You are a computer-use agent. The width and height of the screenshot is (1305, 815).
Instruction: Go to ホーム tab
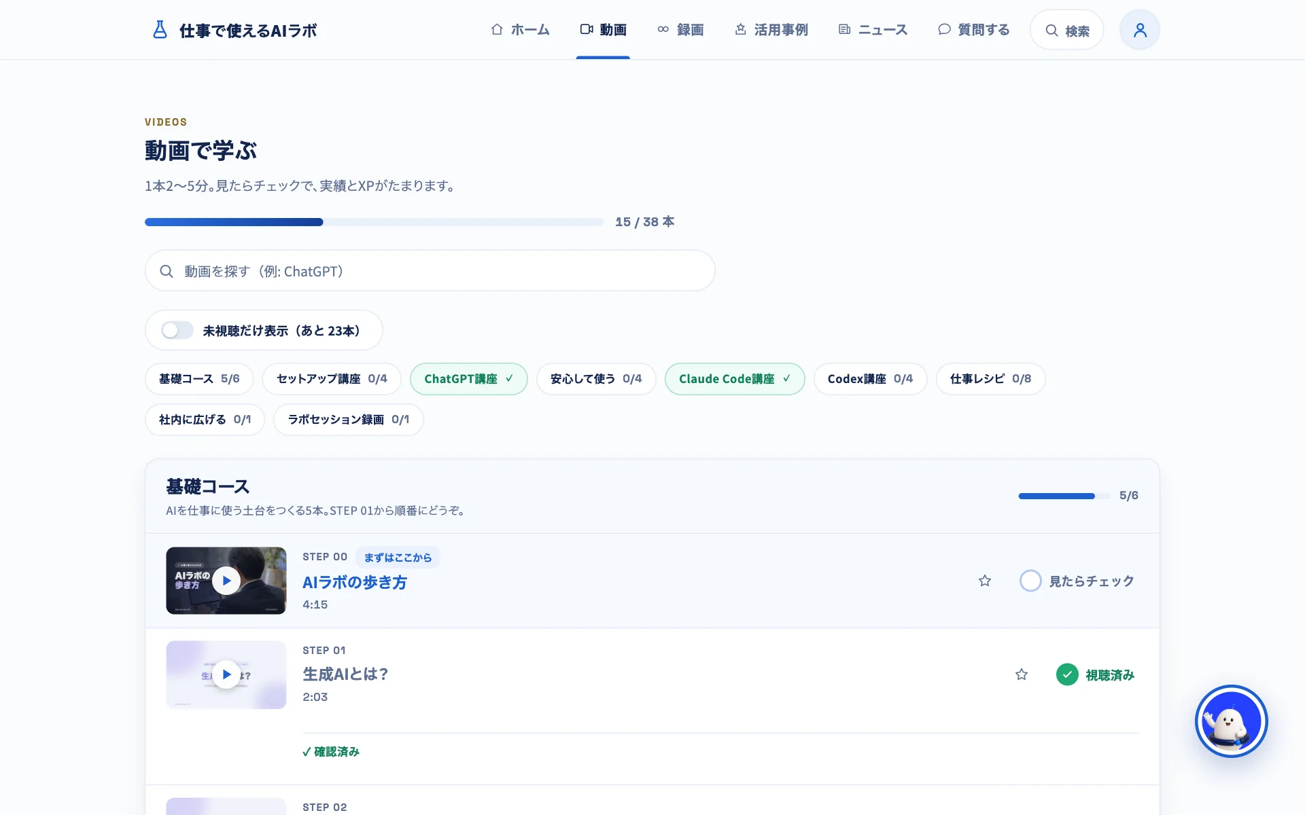520,29
